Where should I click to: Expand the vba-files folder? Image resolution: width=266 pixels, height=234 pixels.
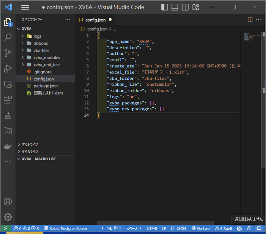tap(41, 51)
